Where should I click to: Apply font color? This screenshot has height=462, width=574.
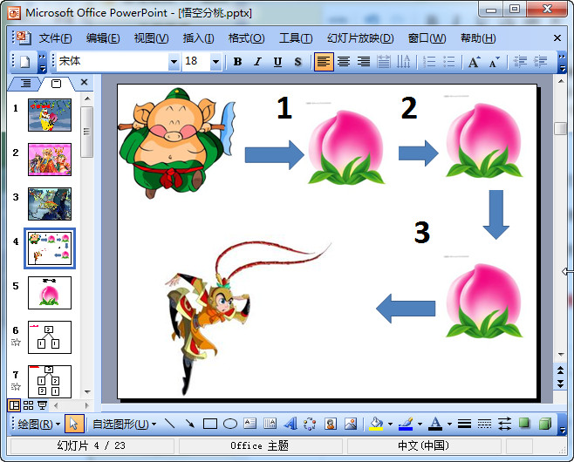pos(435,424)
